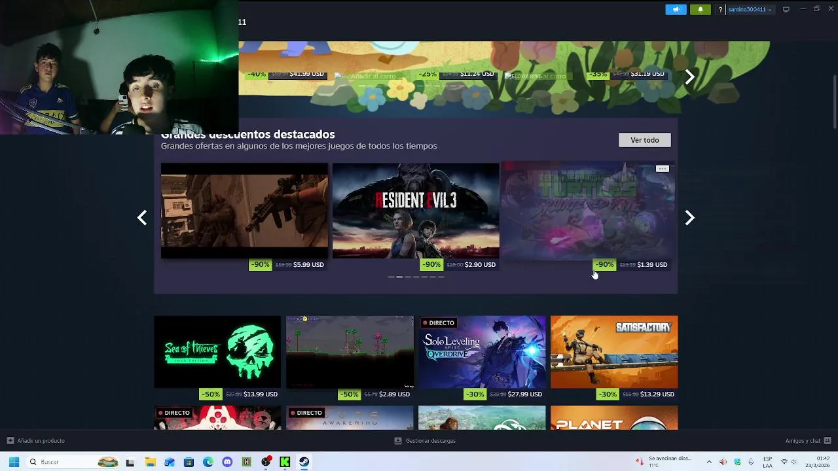Click the Grandes descuentos destacados heading
Image resolution: width=838 pixels, height=471 pixels.
point(248,134)
